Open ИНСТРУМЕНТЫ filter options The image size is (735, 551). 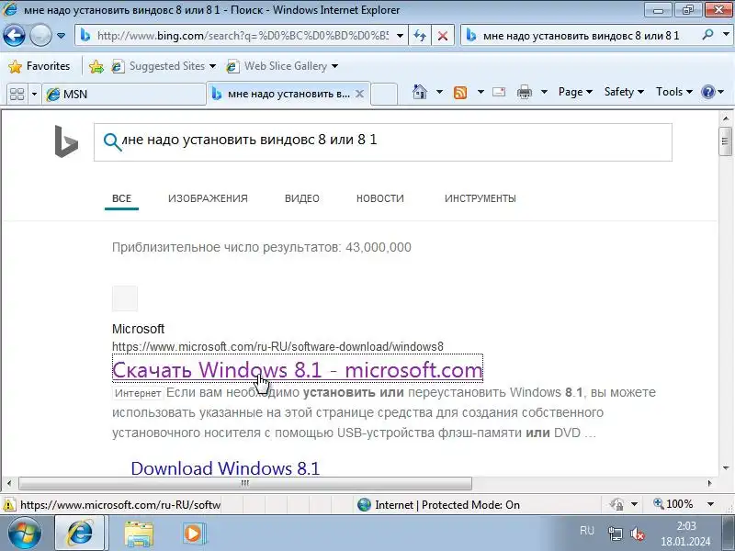480,198
